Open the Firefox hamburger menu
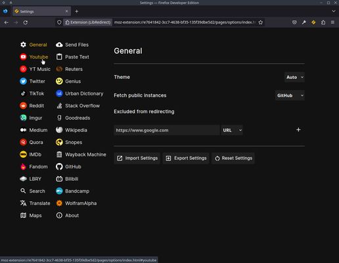 tap(332, 22)
